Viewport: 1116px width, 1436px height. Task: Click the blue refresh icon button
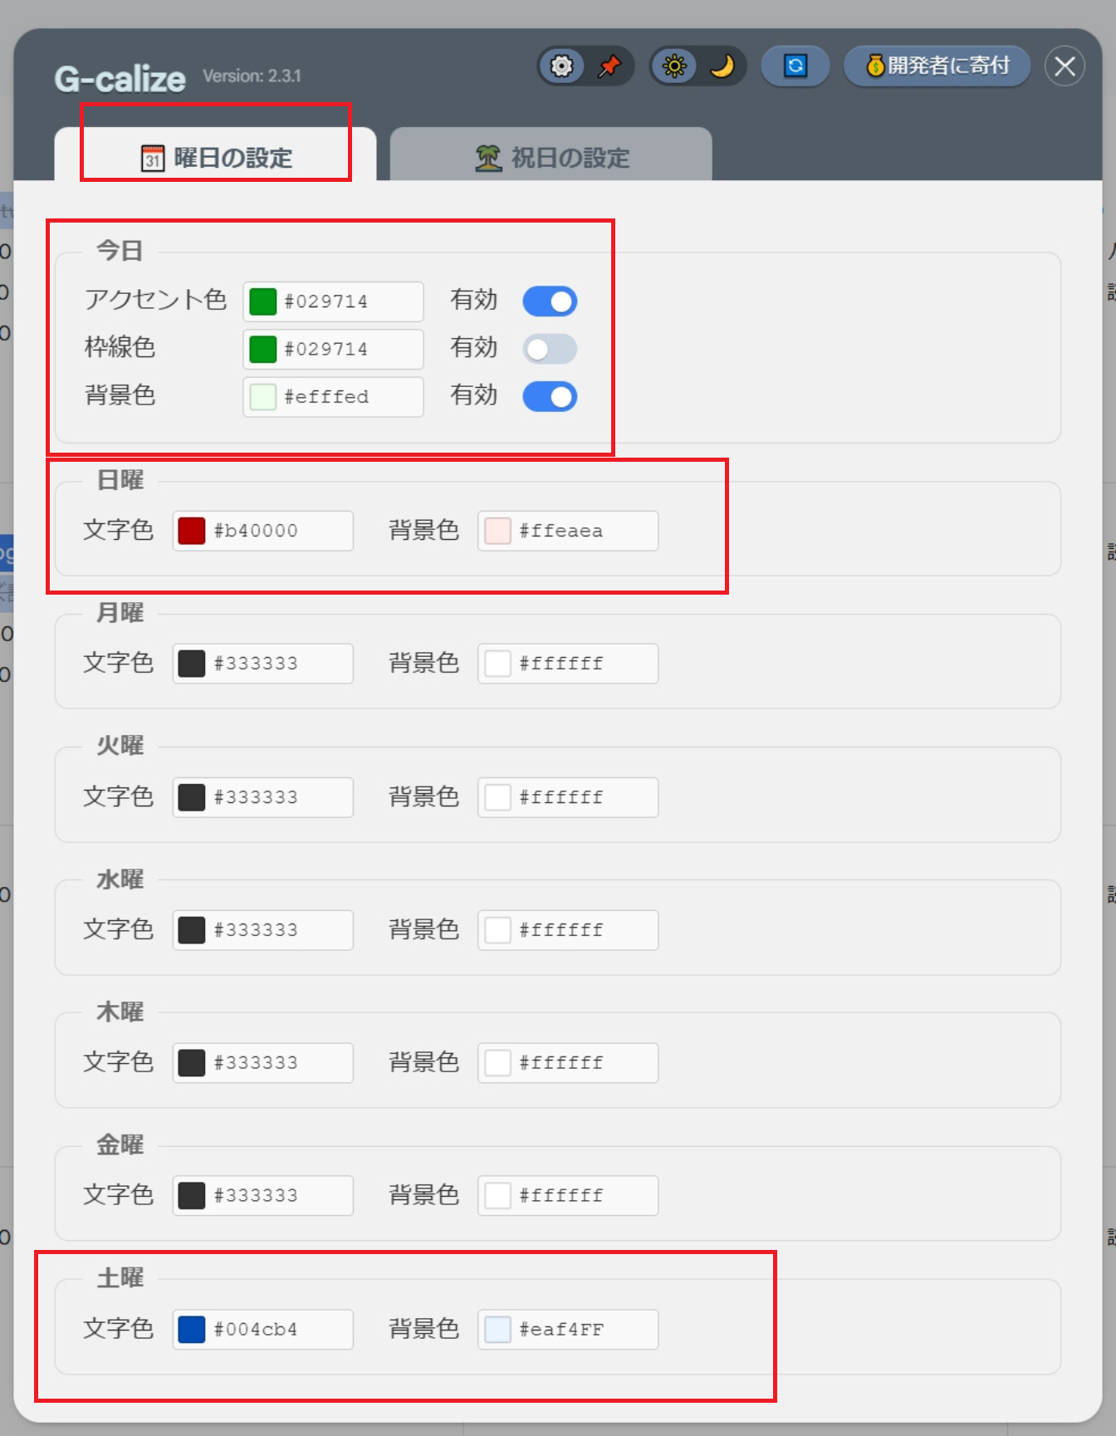coord(795,66)
